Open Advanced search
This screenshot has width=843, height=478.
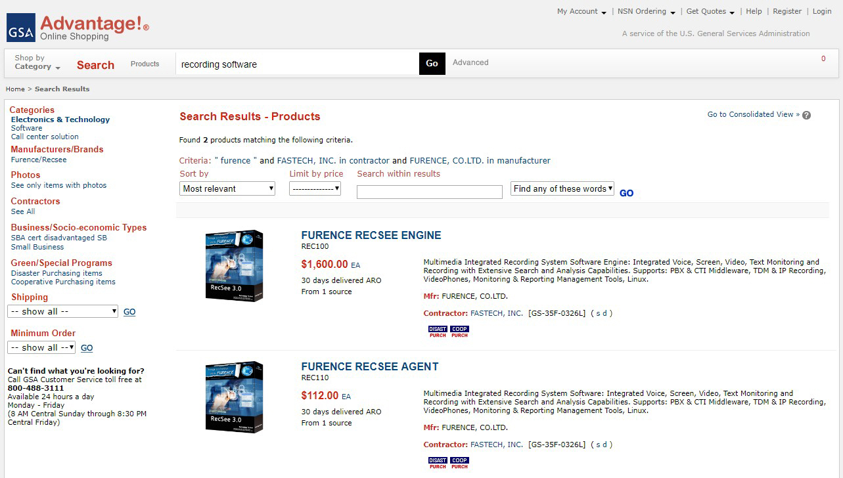(470, 62)
